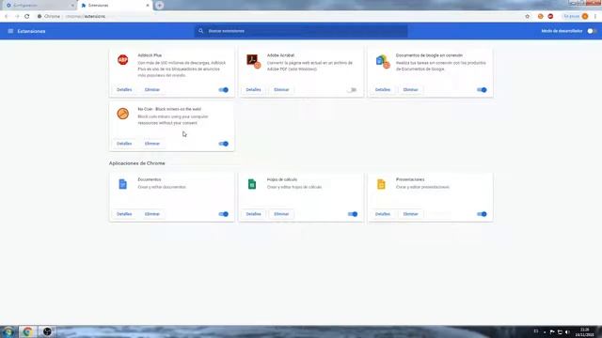
Task: Click the No Coin icon in the browser toolbar
Action: pyautogui.click(x=541, y=17)
